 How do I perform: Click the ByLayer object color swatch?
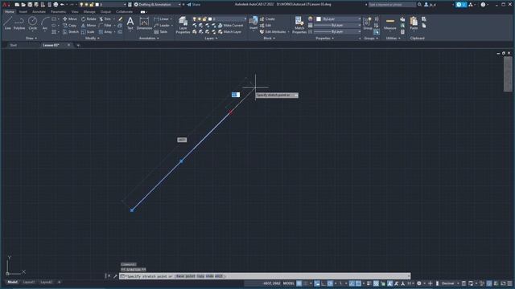[x=319, y=19]
